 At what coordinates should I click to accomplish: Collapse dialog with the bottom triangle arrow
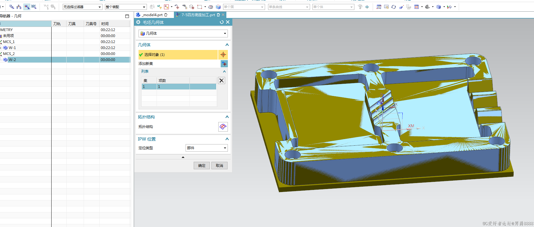coord(183,157)
